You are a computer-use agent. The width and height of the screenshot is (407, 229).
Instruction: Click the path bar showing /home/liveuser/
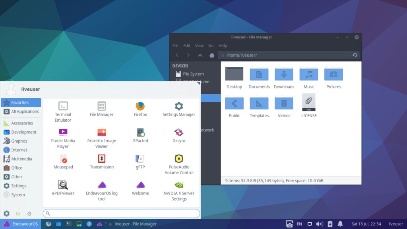tap(284, 55)
